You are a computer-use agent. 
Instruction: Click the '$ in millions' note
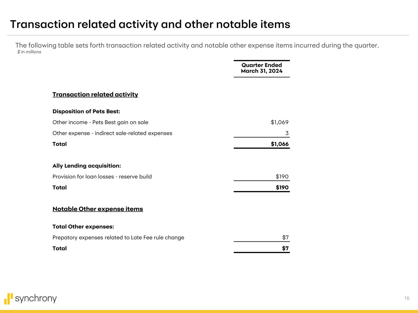pos(29,52)
